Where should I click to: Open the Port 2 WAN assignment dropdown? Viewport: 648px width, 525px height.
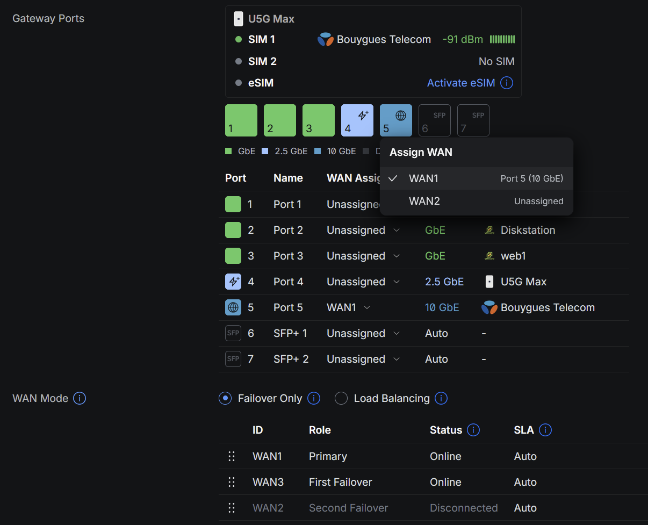(x=363, y=230)
